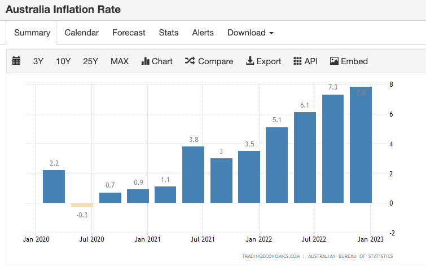426x276 pixels.
Task: Click the Embed image icon
Action: pyautogui.click(x=334, y=61)
